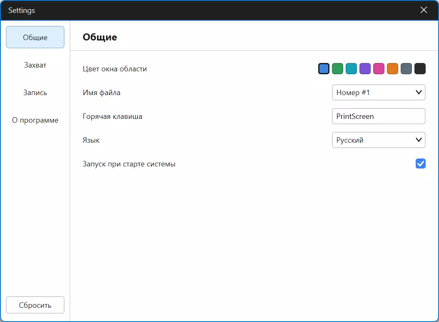The image size is (439, 322).
Task: Choose the green color swatch
Action: [337, 69]
